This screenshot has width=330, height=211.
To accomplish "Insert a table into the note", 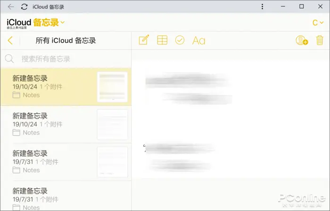I will (x=162, y=40).
